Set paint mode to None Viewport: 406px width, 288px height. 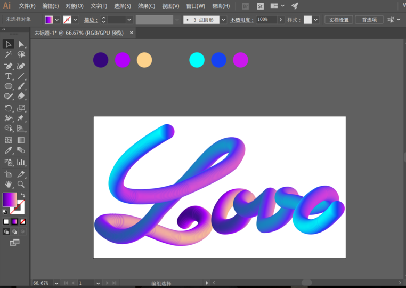tap(22, 221)
